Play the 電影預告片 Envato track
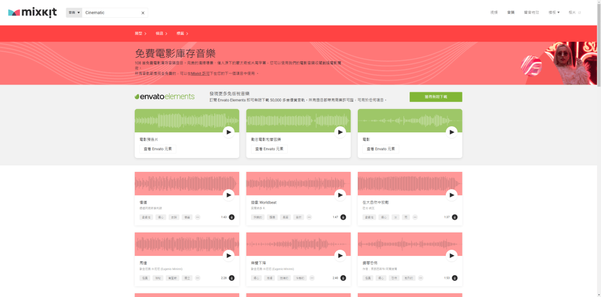601x297 pixels. (229, 132)
